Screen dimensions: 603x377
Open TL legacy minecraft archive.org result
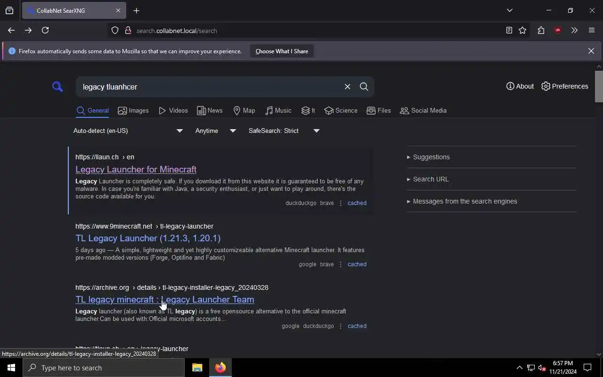(x=165, y=299)
